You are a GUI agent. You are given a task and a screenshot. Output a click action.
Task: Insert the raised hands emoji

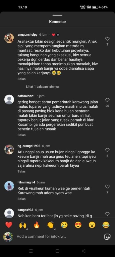click(x=23, y=225)
